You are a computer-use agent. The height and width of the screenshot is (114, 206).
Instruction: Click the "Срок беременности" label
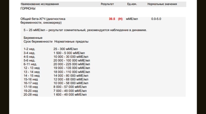tap(38, 42)
